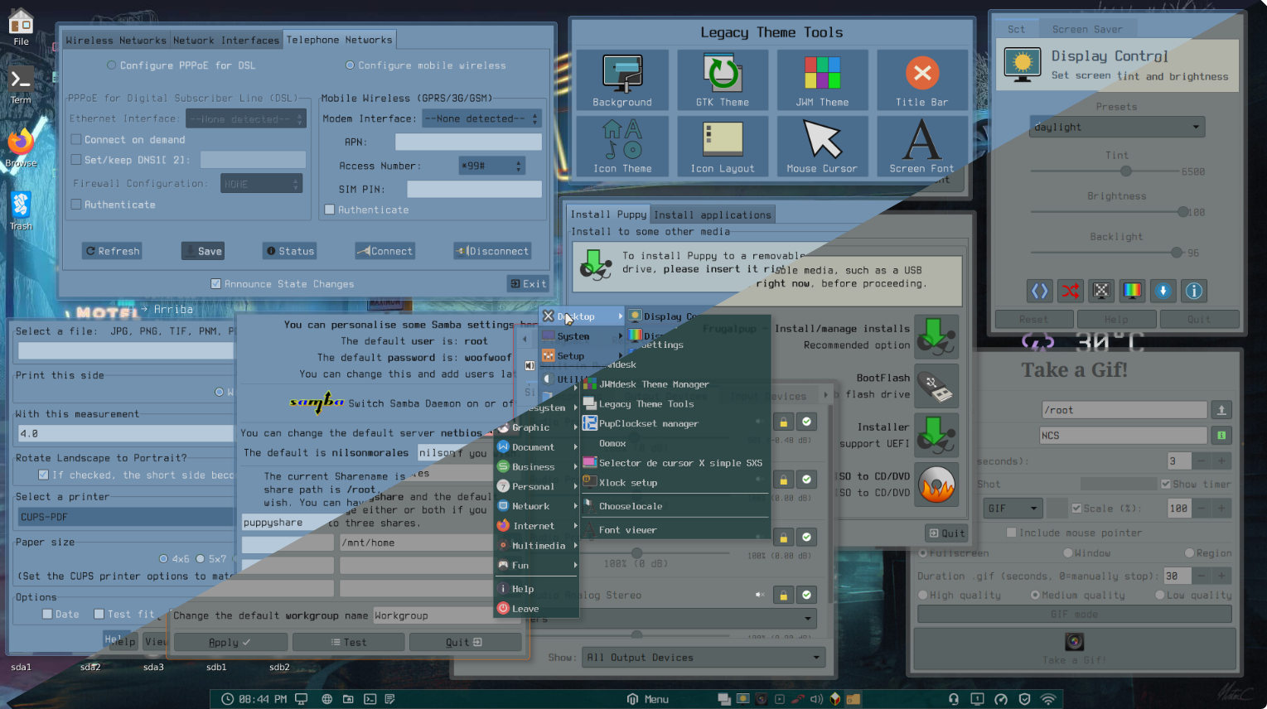Open the File desktop icon
The image size is (1267, 709).
(21, 27)
